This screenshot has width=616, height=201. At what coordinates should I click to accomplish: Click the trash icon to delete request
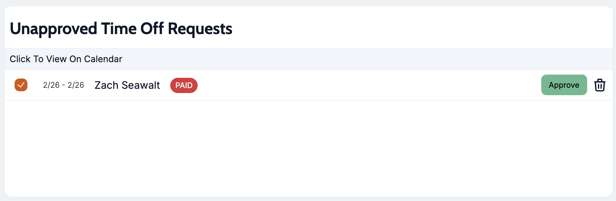[x=600, y=85]
